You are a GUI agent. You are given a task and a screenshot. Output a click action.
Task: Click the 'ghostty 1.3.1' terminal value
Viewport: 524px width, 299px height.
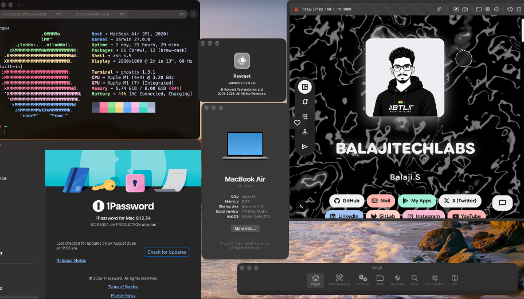[138, 72]
